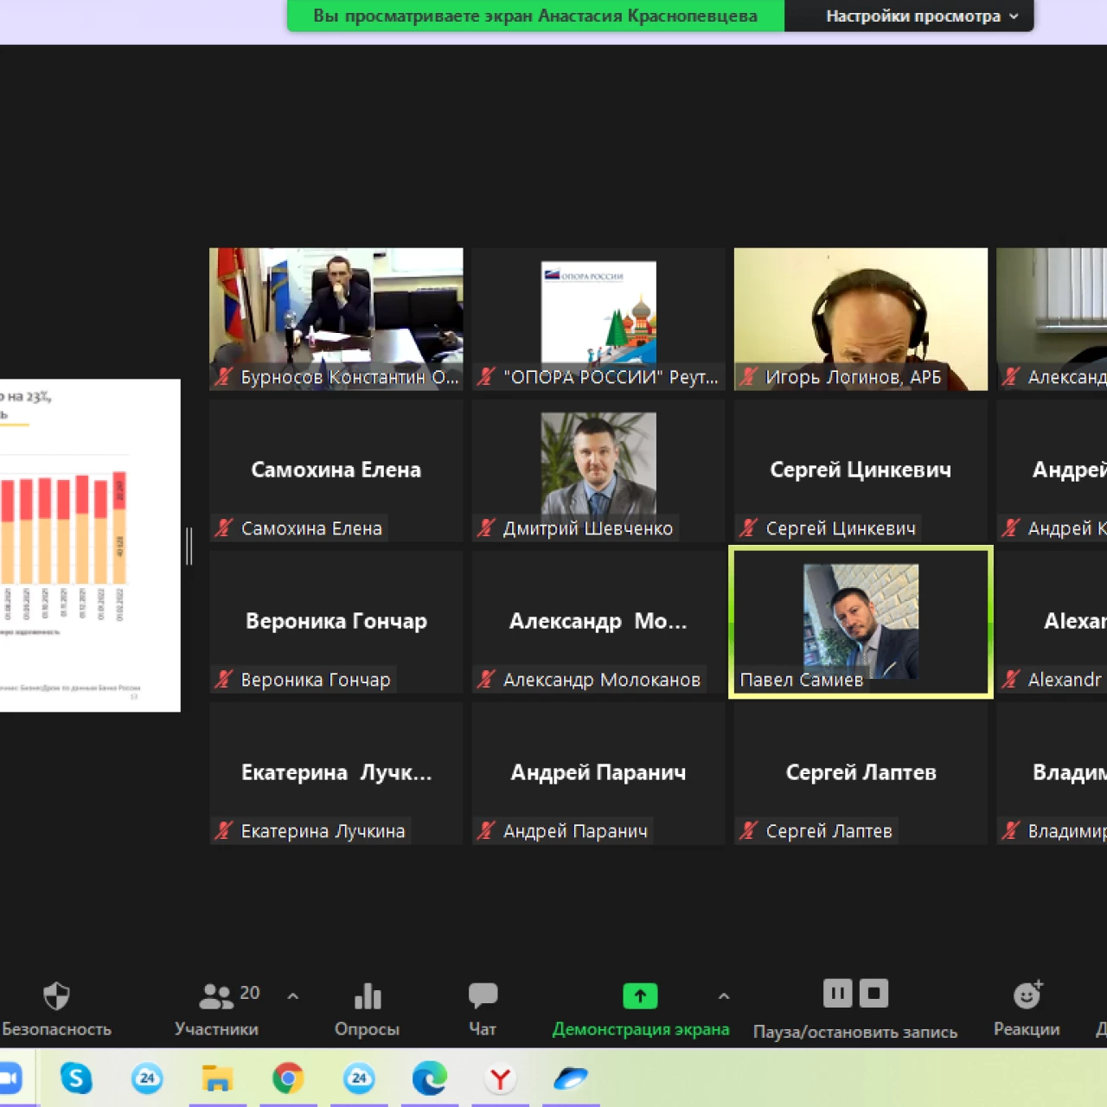The image size is (1107, 1107).
Task: Select the Павел Самиев active speaker tile
Action: point(861,622)
